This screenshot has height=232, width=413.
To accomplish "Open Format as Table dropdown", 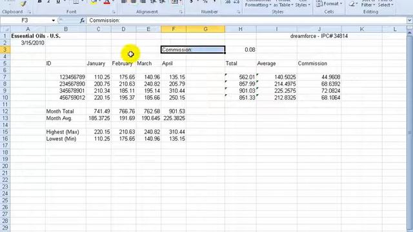I will click(x=283, y=3).
